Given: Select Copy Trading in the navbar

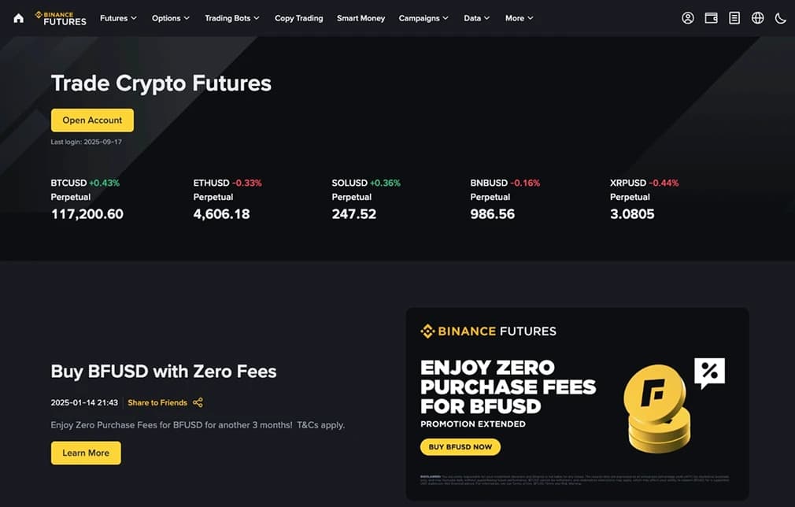Looking at the screenshot, I should [298, 17].
